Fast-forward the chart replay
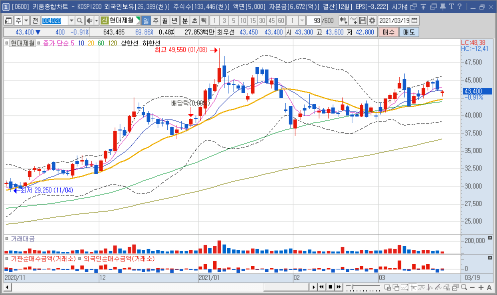 [x=339, y=287]
